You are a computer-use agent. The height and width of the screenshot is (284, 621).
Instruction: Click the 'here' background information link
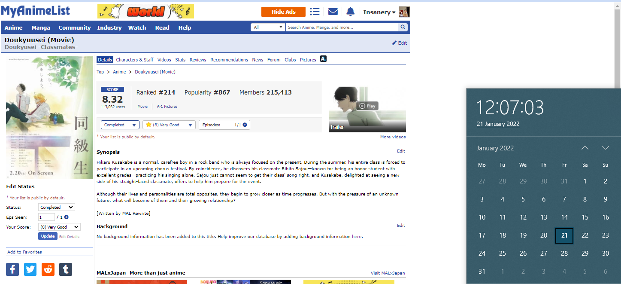[357, 237]
